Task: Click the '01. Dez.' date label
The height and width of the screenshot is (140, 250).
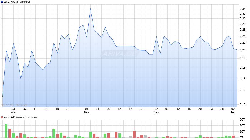Action: tap(87, 111)
